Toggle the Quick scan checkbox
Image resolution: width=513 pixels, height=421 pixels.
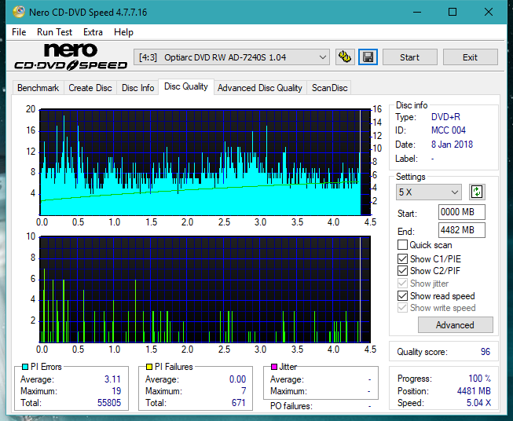click(x=402, y=245)
